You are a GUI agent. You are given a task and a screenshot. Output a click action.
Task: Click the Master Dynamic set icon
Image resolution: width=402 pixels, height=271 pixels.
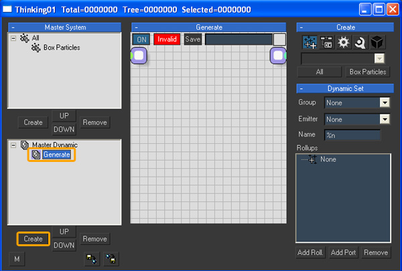(25, 145)
